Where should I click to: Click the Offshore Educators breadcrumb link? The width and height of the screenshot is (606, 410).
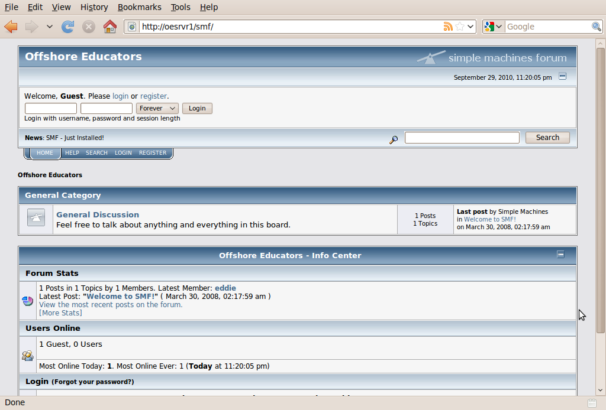click(x=50, y=175)
